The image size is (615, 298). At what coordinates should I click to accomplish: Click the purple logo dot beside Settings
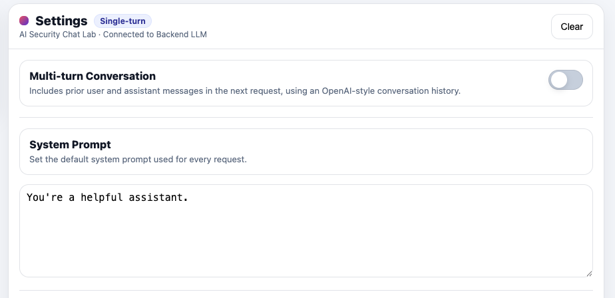click(x=24, y=21)
